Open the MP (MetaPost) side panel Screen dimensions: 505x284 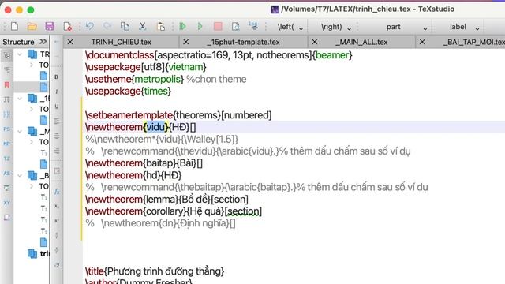pyautogui.click(x=7, y=144)
